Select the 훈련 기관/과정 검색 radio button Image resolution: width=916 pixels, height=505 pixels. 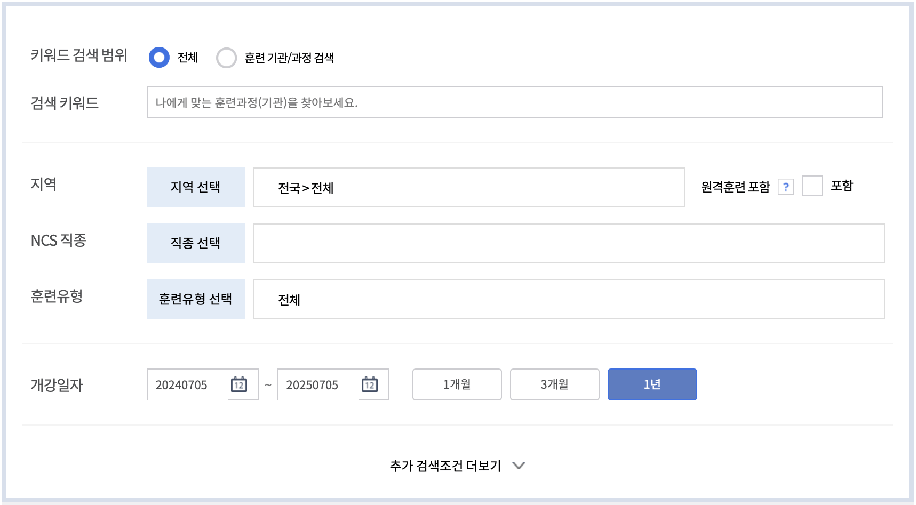[227, 57]
